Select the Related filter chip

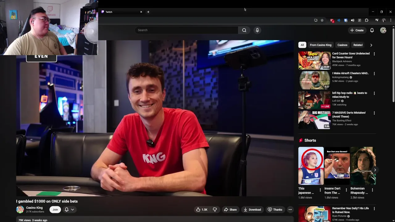(358, 45)
